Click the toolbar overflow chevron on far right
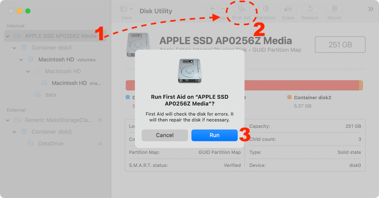Image resolution: width=379 pixels, height=198 pixels. [370, 9]
